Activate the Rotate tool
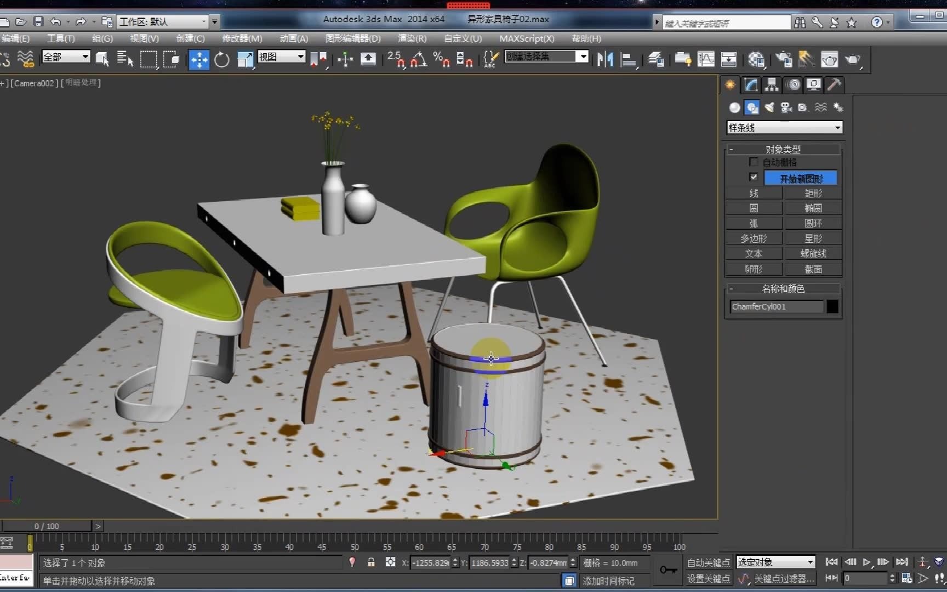 click(x=222, y=59)
